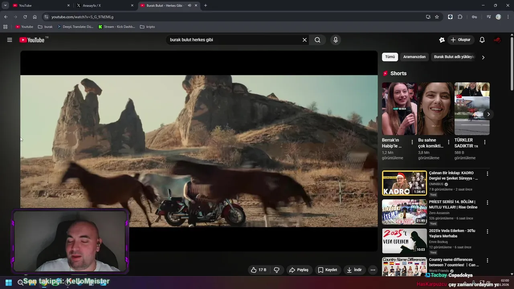Open the password key icon in toolbar

474,17
